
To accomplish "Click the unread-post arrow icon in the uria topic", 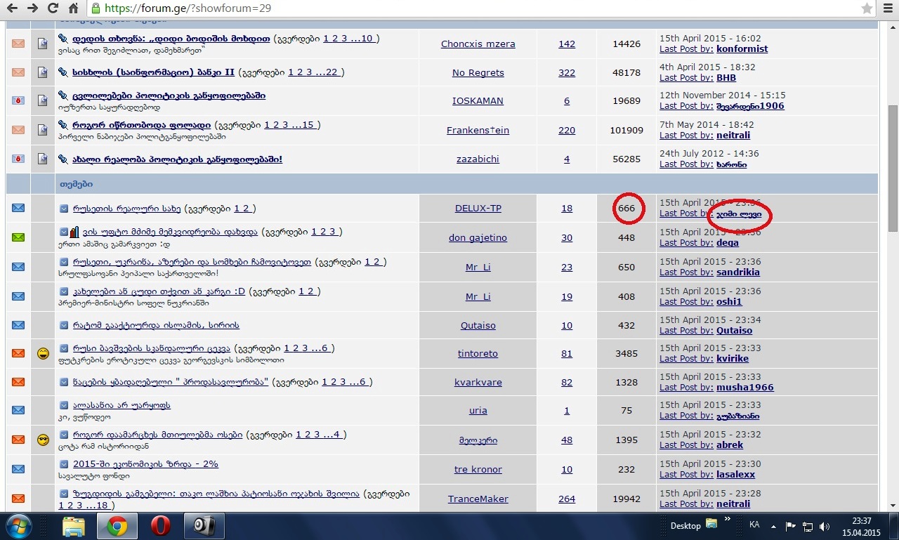I will pos(64,405).
